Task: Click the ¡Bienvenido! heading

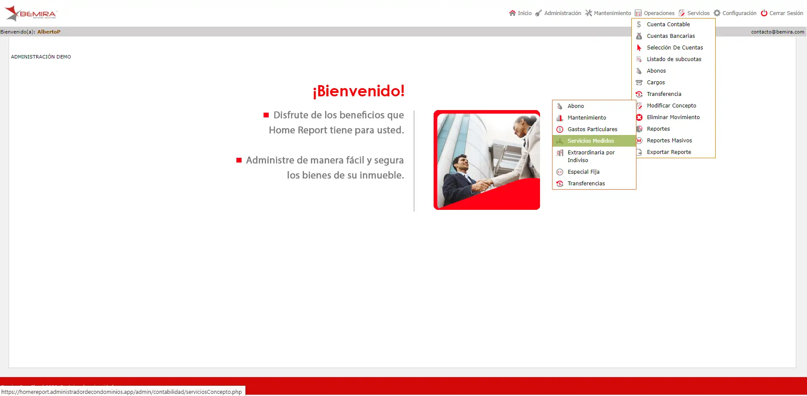Action: click(359, 91)
